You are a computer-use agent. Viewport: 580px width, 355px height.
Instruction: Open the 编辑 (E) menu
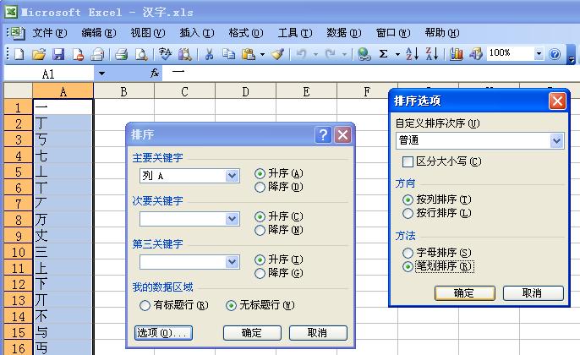pos(99,33)
